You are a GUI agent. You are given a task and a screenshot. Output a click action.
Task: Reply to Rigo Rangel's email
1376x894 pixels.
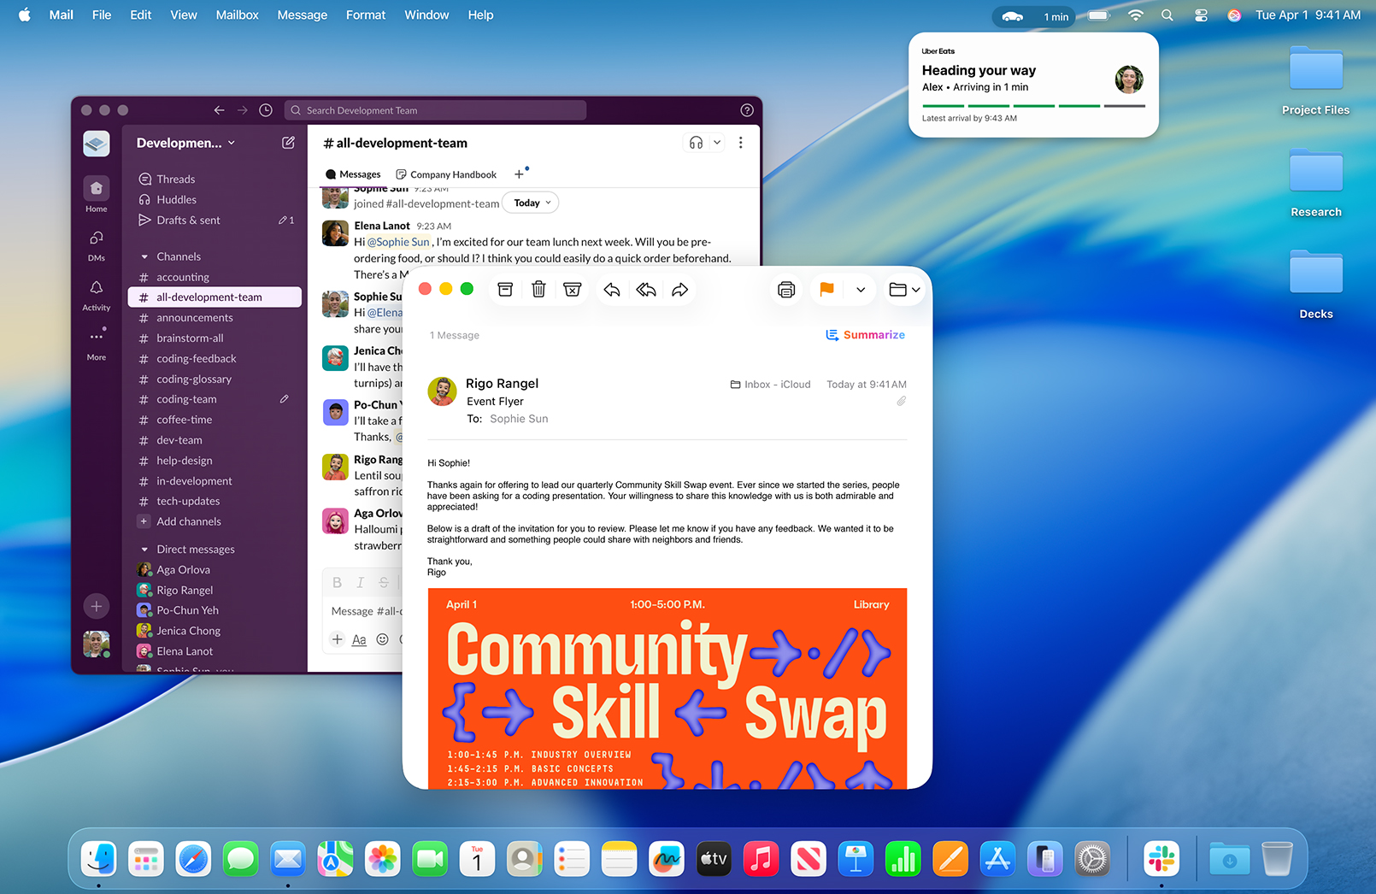pyautogui.click(x=612, y=290)
